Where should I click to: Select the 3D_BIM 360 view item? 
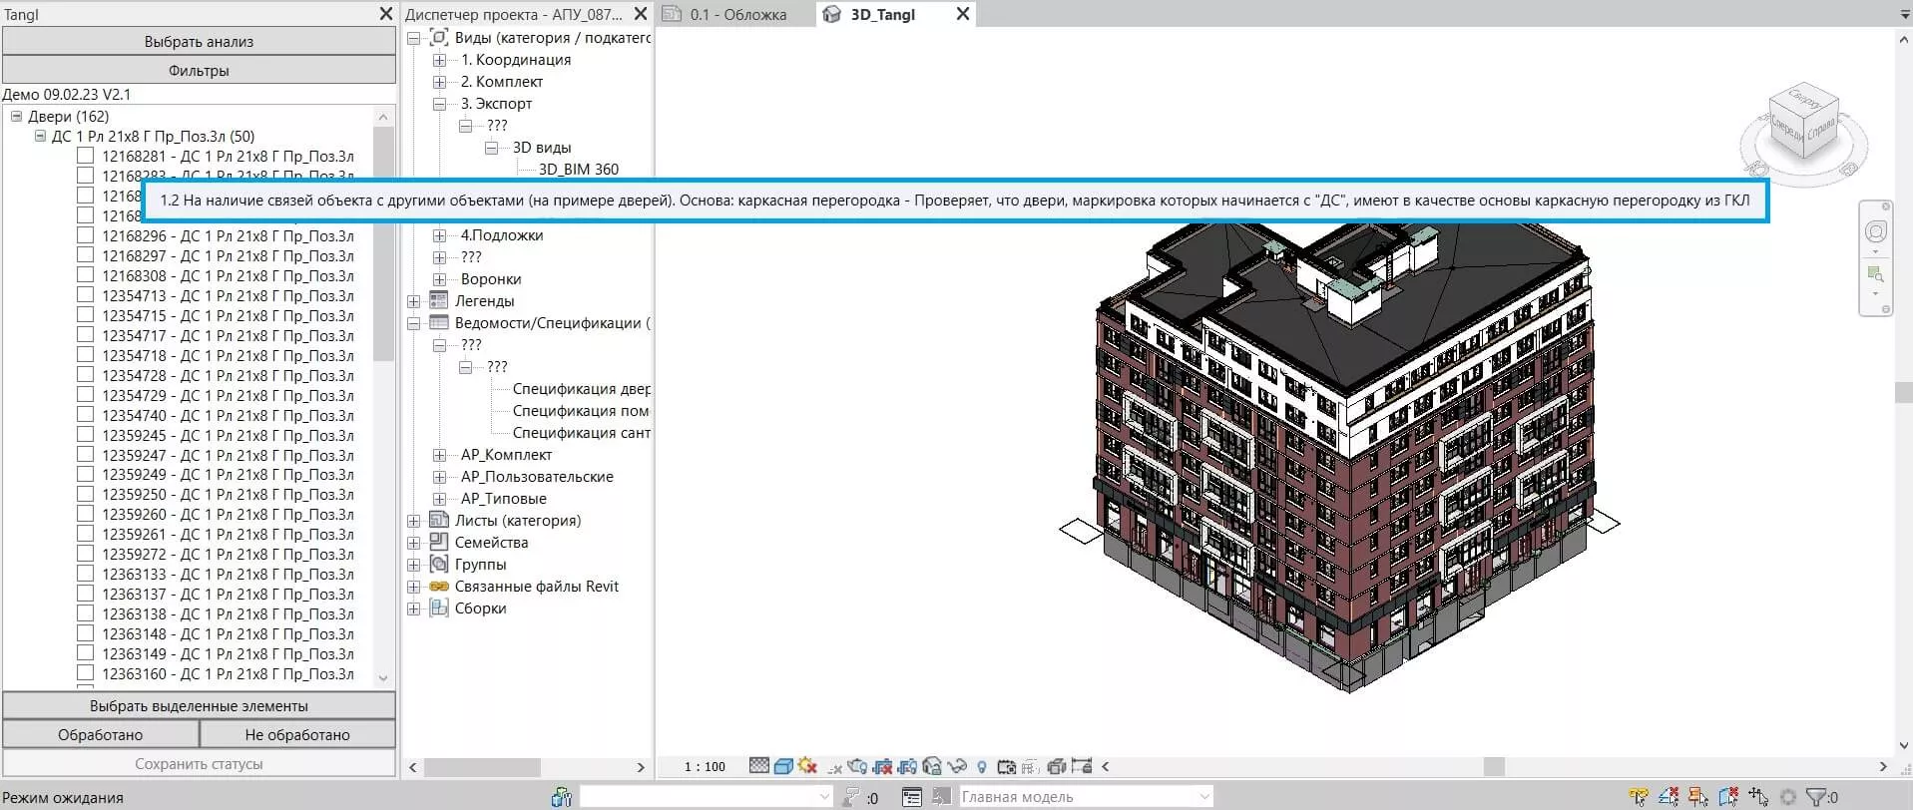pos(579,170)
